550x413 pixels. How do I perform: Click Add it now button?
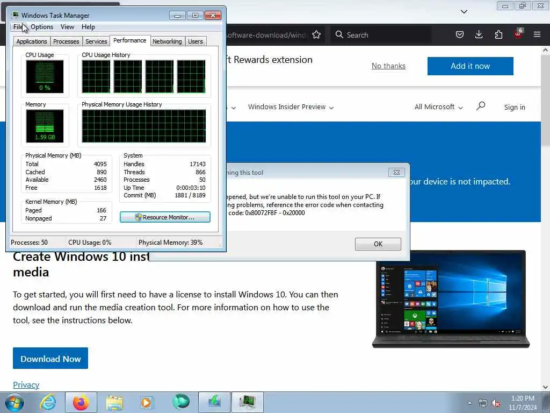coord(470,66)
